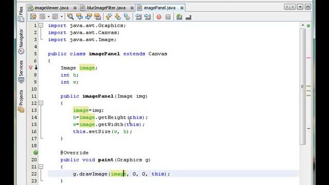Open the Services side panel
Screen dimensions: 329x185
point(21,71)
